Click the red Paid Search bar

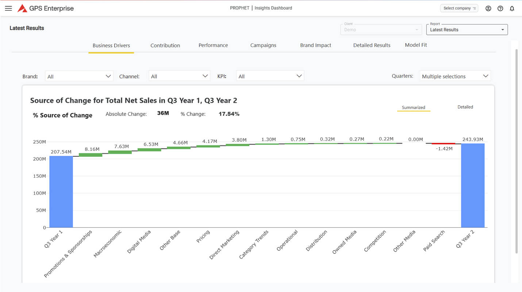443,143
